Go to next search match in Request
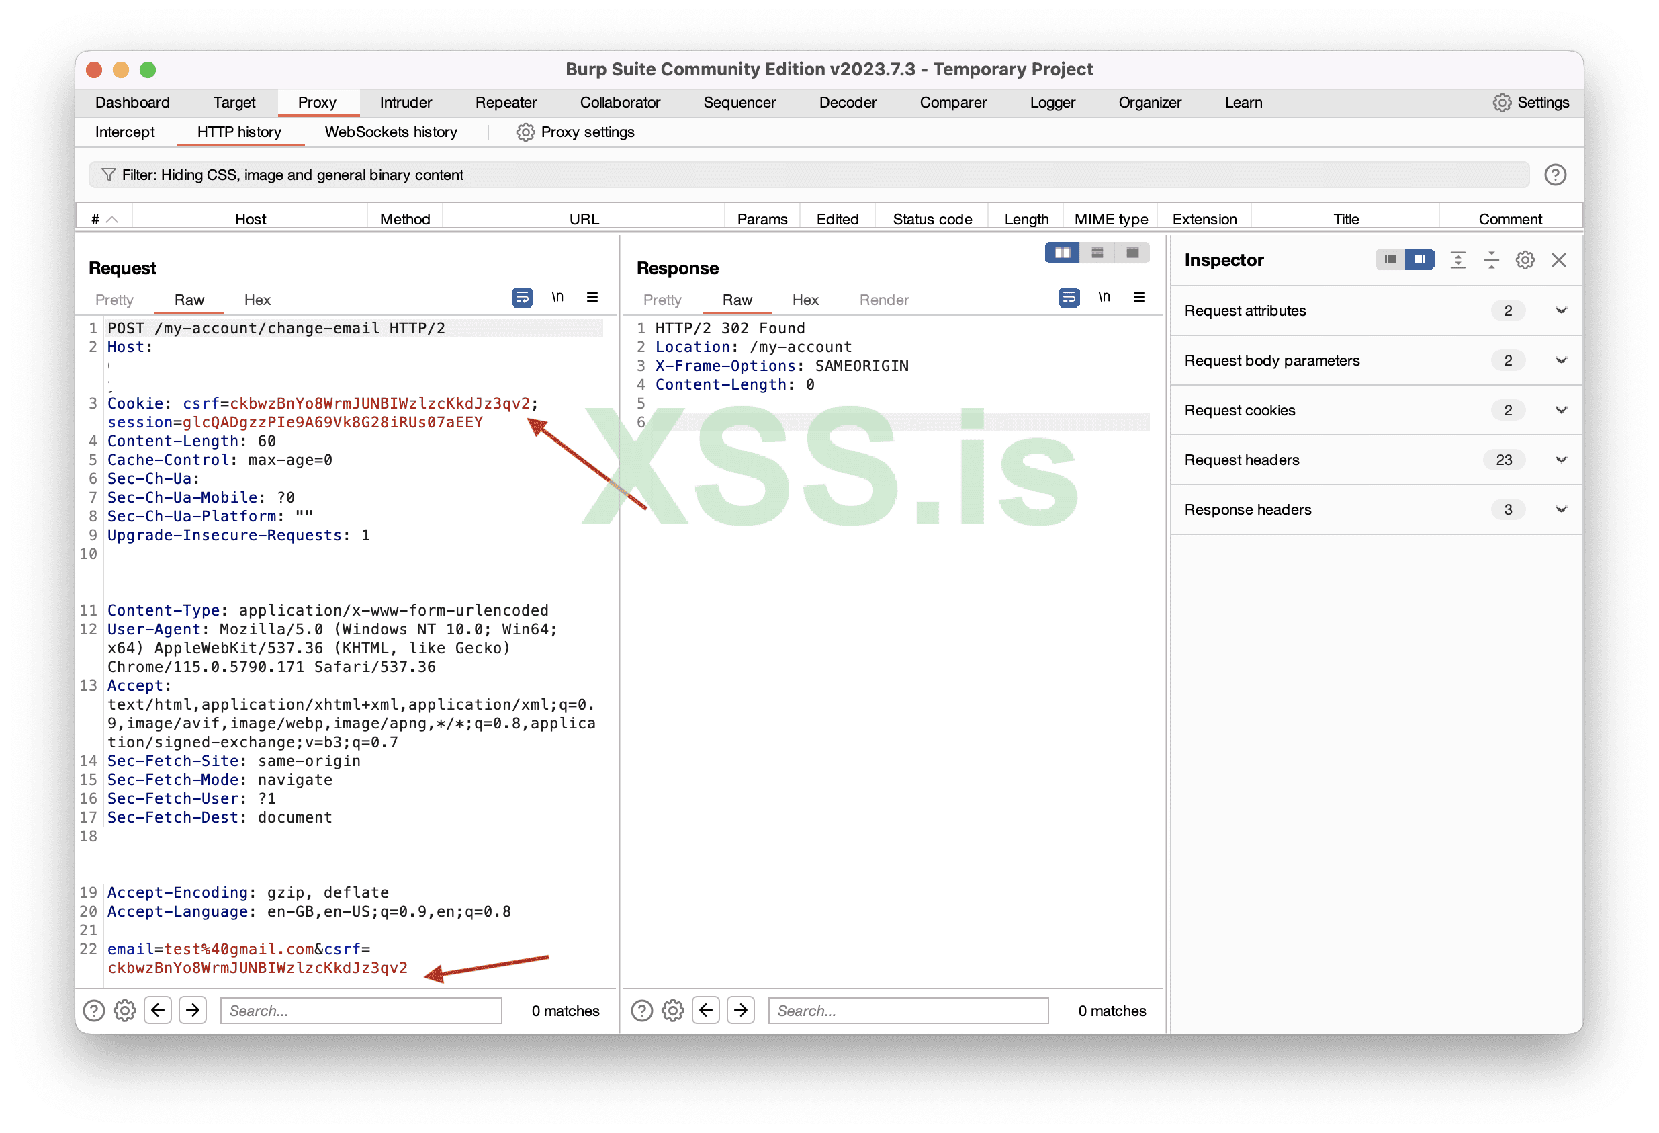Image resolution: width=1659 pixels, height=1133 pixels. tap(193, 1010)
